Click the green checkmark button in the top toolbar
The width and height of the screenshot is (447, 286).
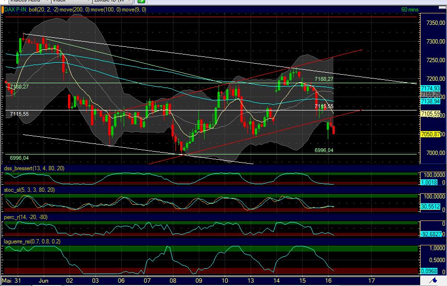[x=141, y=1]
